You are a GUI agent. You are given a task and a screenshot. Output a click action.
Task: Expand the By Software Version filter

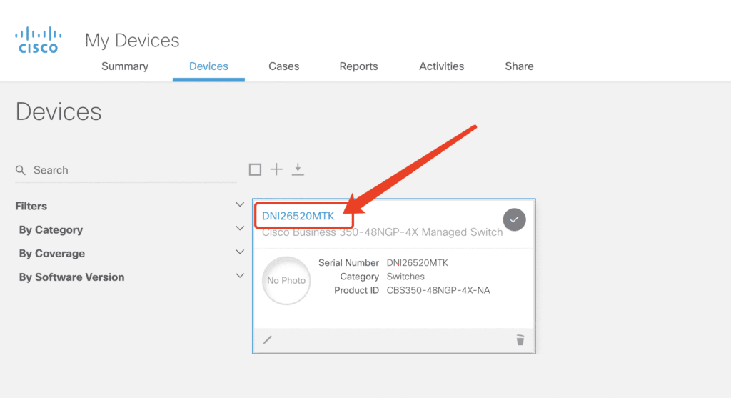[x=240, y=276]
